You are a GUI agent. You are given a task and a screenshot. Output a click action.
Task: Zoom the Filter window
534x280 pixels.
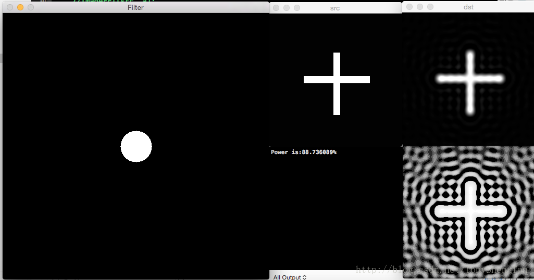31,7
